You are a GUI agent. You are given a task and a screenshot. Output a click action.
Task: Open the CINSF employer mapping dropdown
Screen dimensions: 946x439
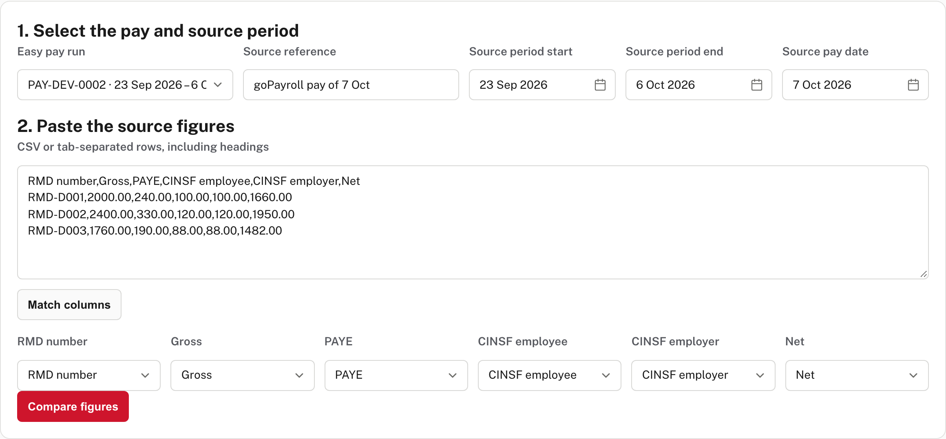[703, 375]
